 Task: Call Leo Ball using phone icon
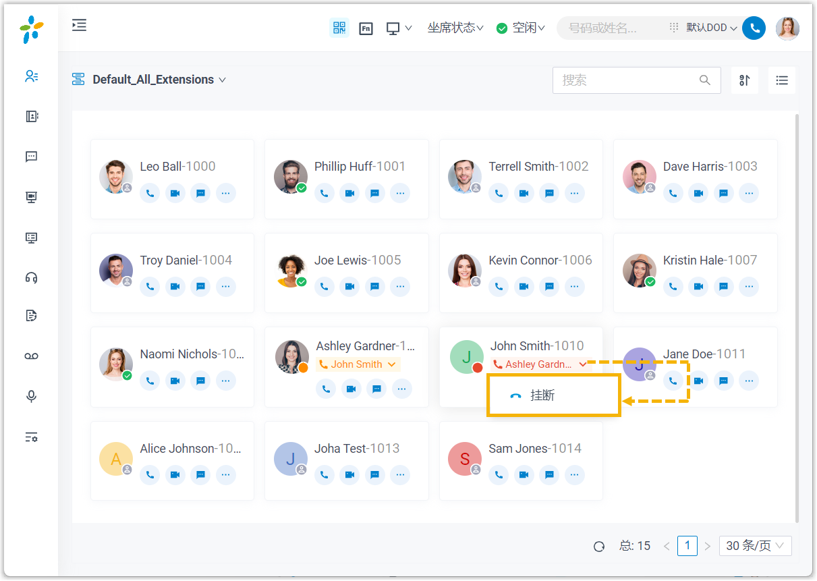point(150,193)
